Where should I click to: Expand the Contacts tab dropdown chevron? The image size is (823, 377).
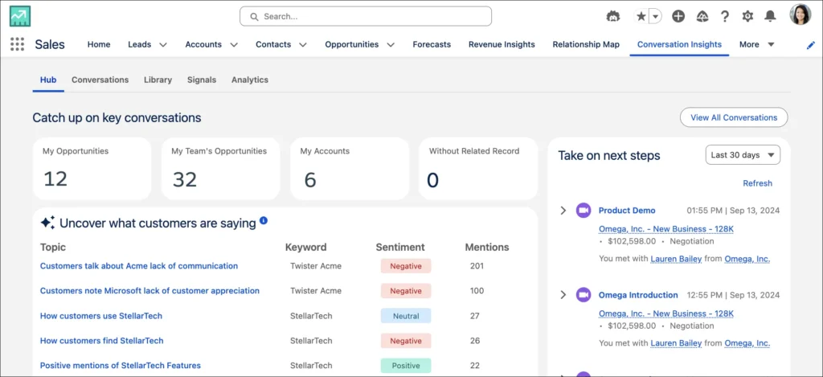click(303, 45)
